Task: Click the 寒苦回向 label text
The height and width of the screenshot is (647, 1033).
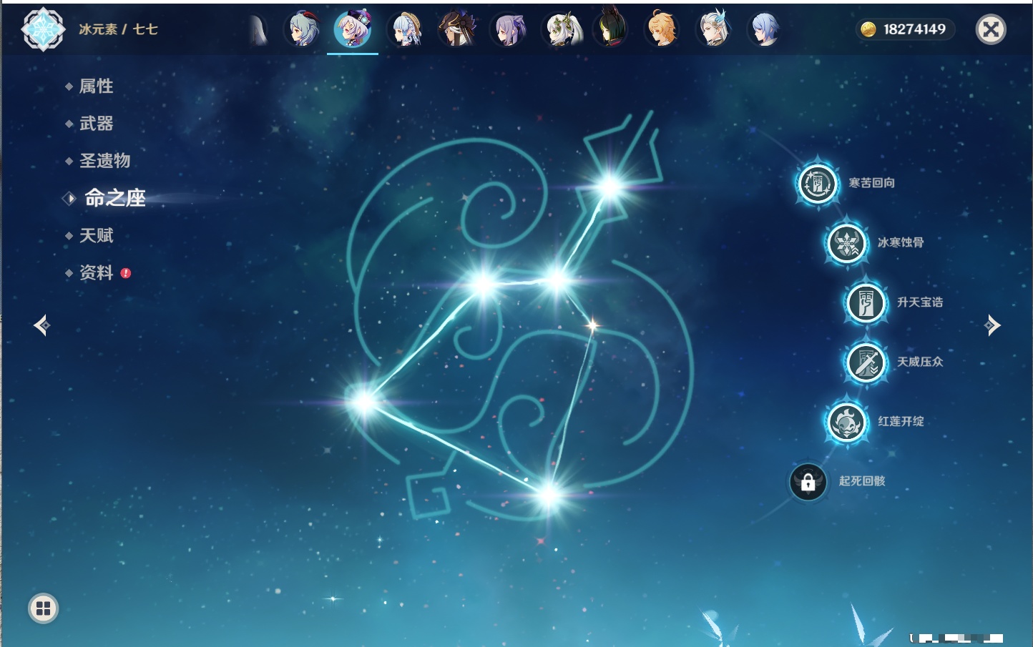Action: click(x=871, y=183)
